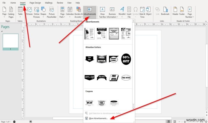Insert a Header
This screenshot has width=208, height=123.
point(175,11)
